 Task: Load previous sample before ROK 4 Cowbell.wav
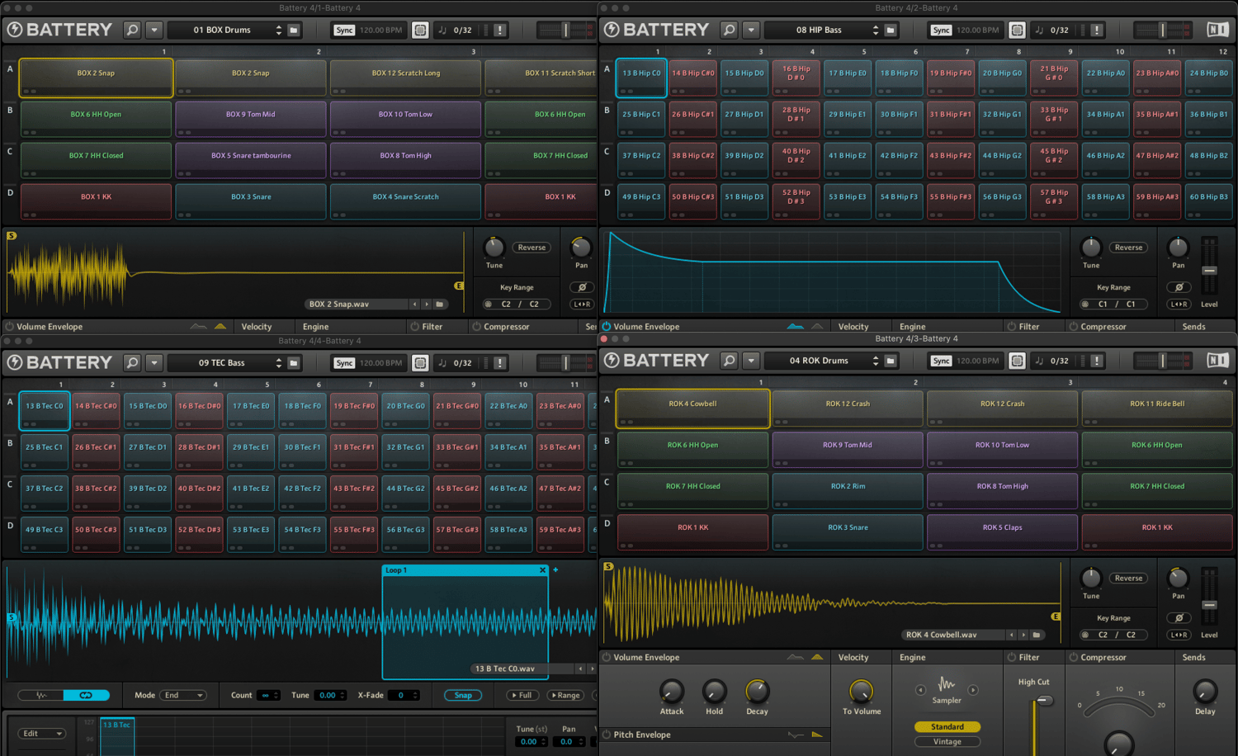(1011, 635)
